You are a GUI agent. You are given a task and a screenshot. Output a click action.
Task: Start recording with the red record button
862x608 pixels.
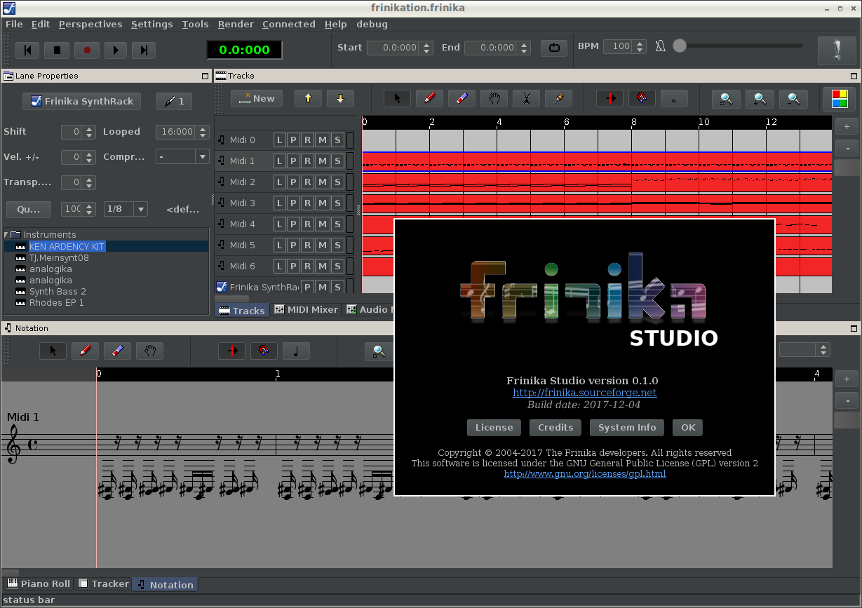pyautogui.click(x=87, y=50)
